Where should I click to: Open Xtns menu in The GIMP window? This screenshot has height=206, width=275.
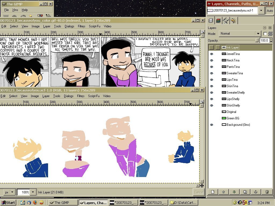click(15, 10)
